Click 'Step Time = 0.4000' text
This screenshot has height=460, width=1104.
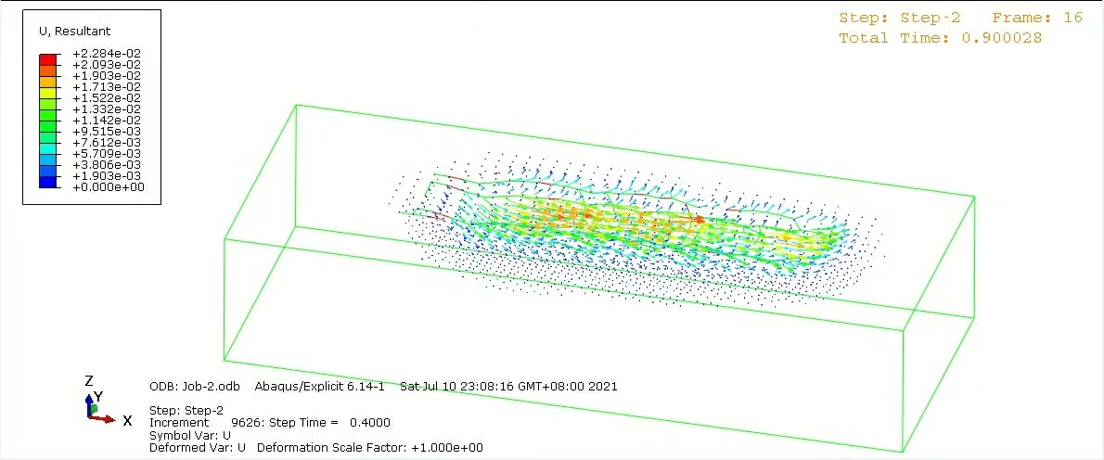point(328,423)
